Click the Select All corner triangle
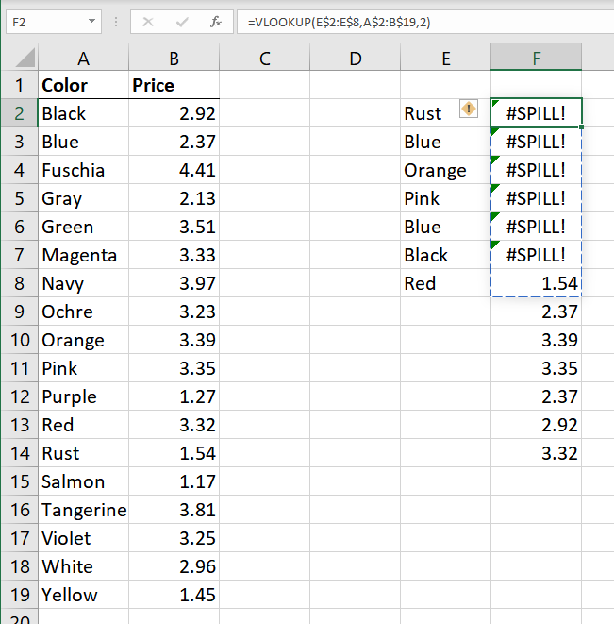 (x=25, y=58)
